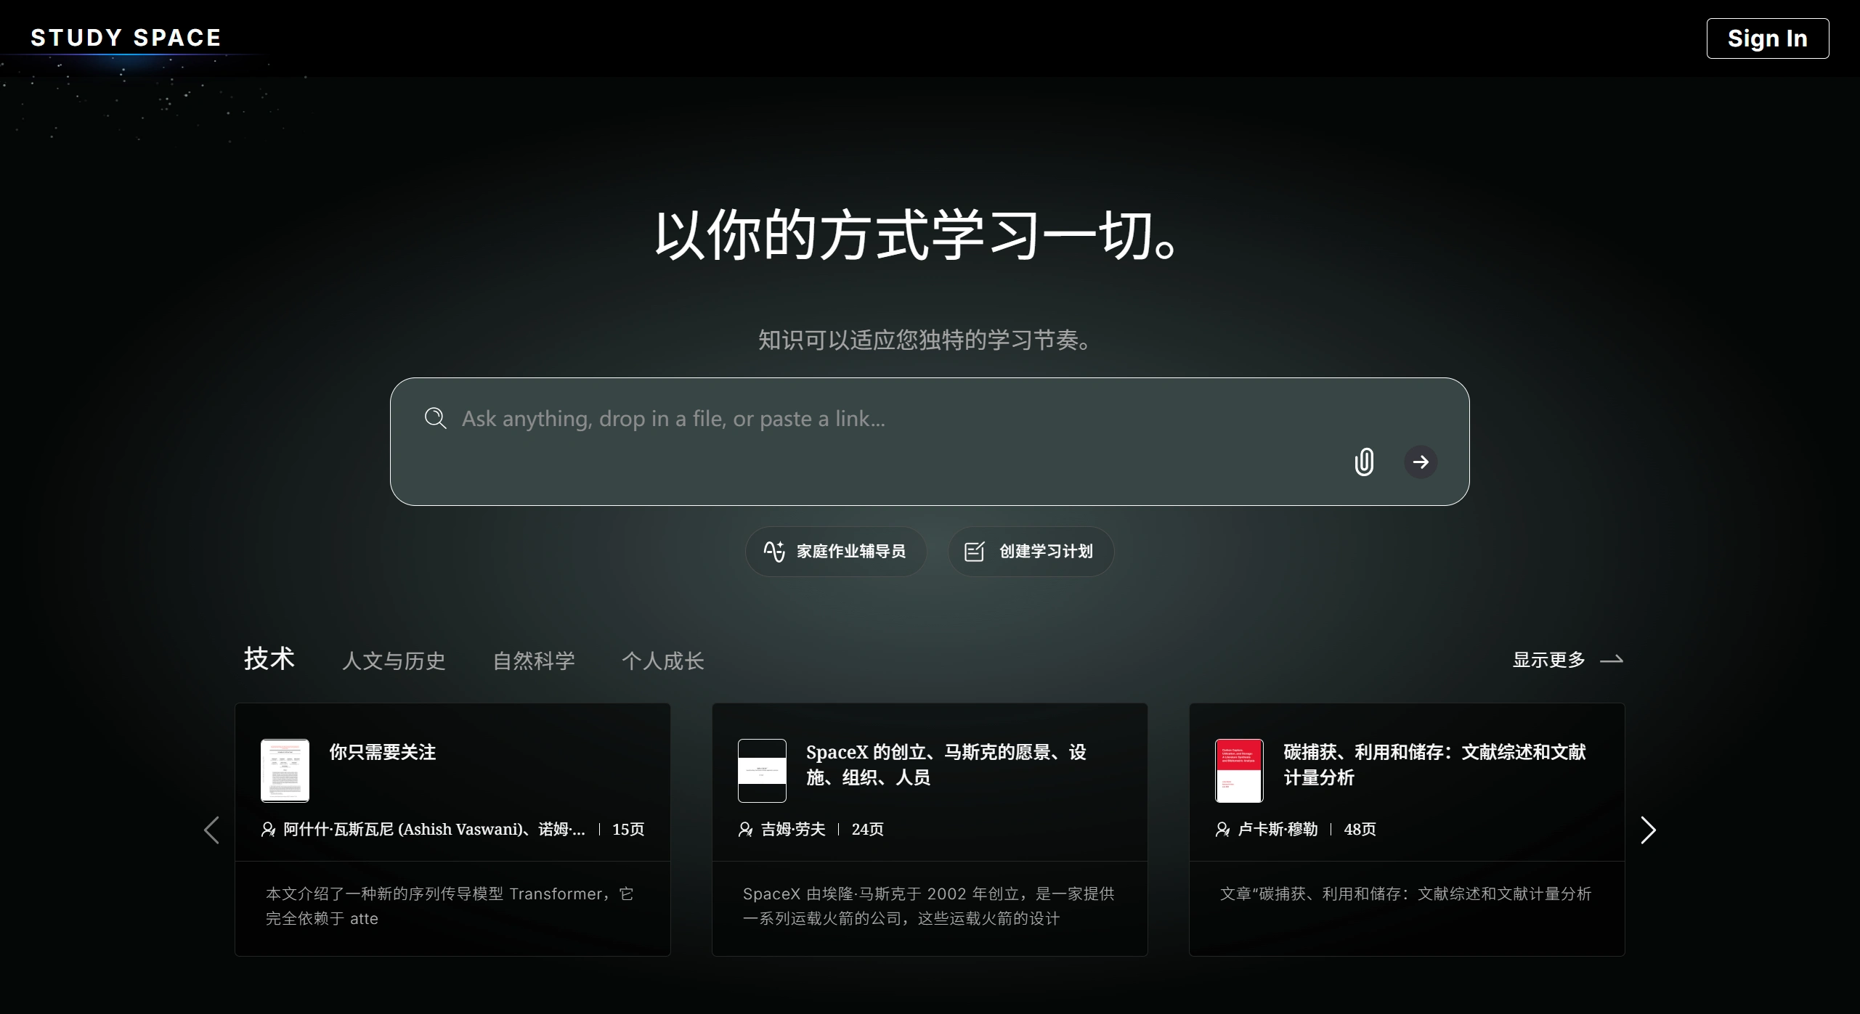Click the arrow icon next to 显示更多

click(1612, 660)
